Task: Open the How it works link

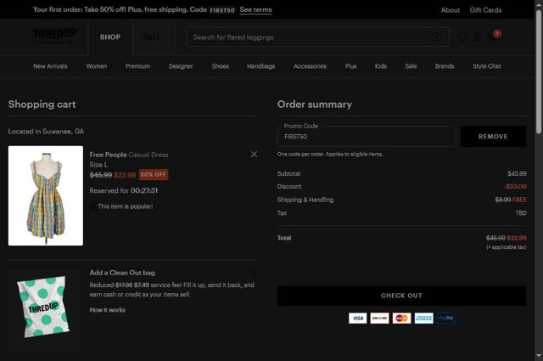Action: pos(108,310)
